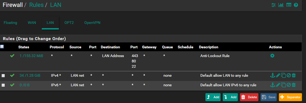The image size is (306, 103).
Task: Click the red Delete button
Action: 249,97
